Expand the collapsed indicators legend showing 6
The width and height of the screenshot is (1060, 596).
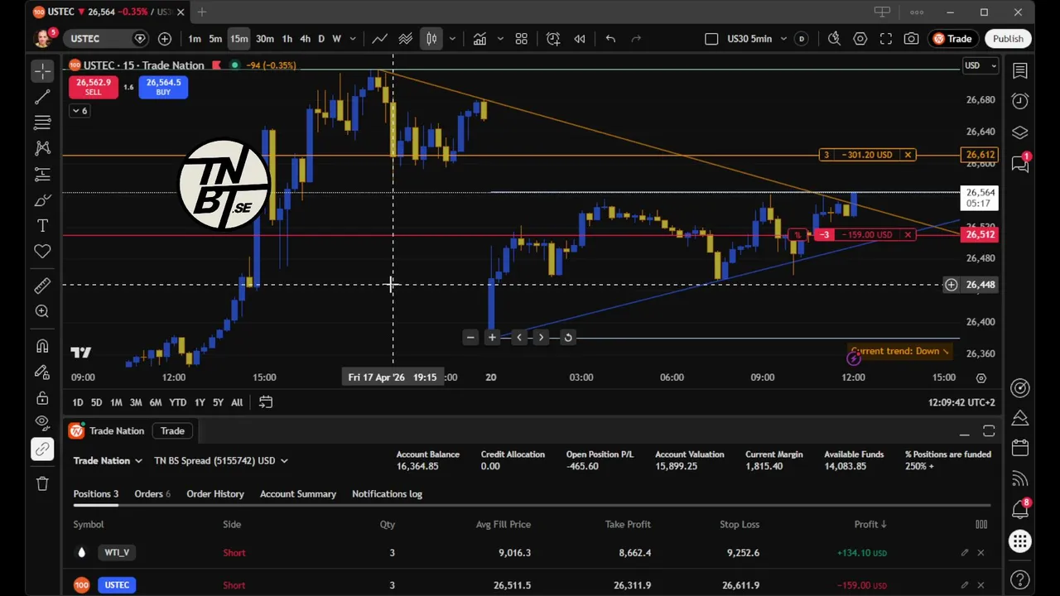[79, 111]
